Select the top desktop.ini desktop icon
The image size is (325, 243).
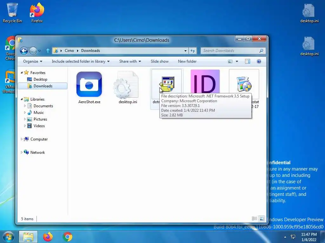pyautogui.click(x=309, y=13)
